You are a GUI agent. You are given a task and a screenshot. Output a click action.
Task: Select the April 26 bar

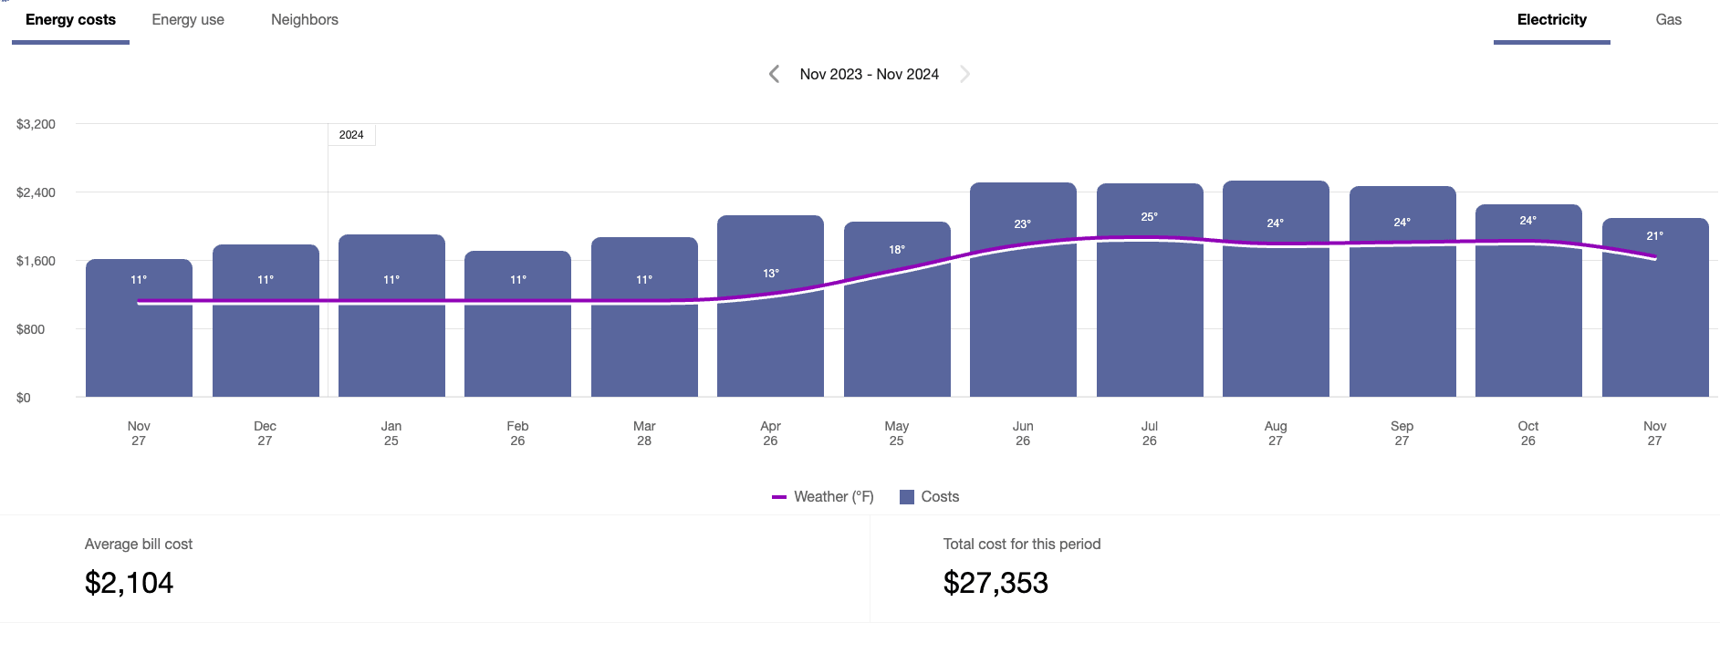tap(769, 310)
